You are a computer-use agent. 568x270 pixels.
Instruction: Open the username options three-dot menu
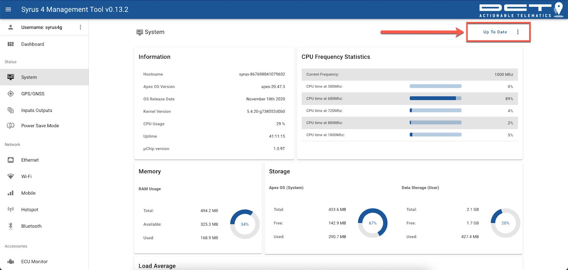point(81,27)
